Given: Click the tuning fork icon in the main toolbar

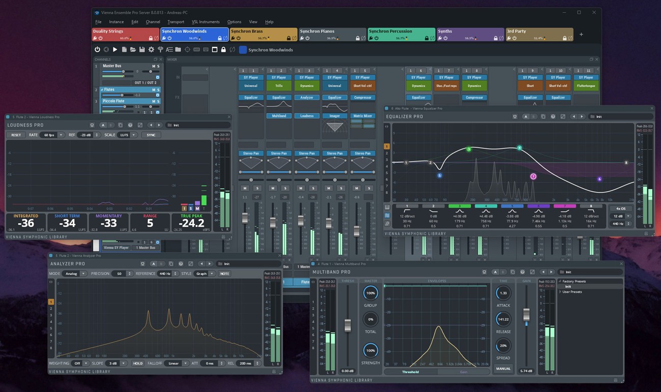Looking at the screenshot, I should [160, 50].
